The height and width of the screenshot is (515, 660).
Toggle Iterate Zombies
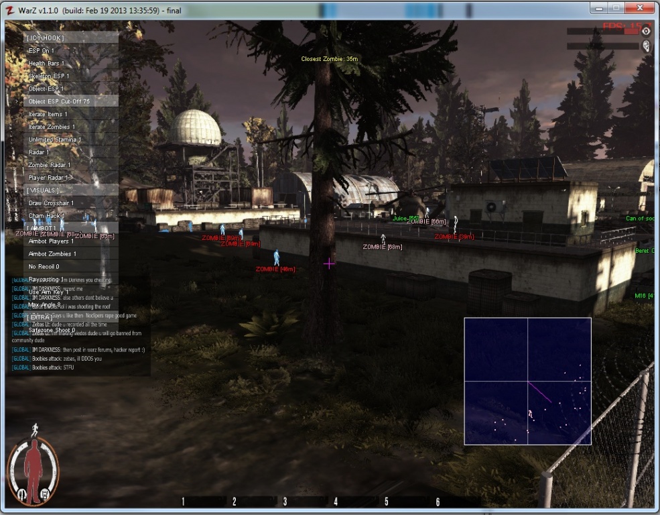pos(71,127)
